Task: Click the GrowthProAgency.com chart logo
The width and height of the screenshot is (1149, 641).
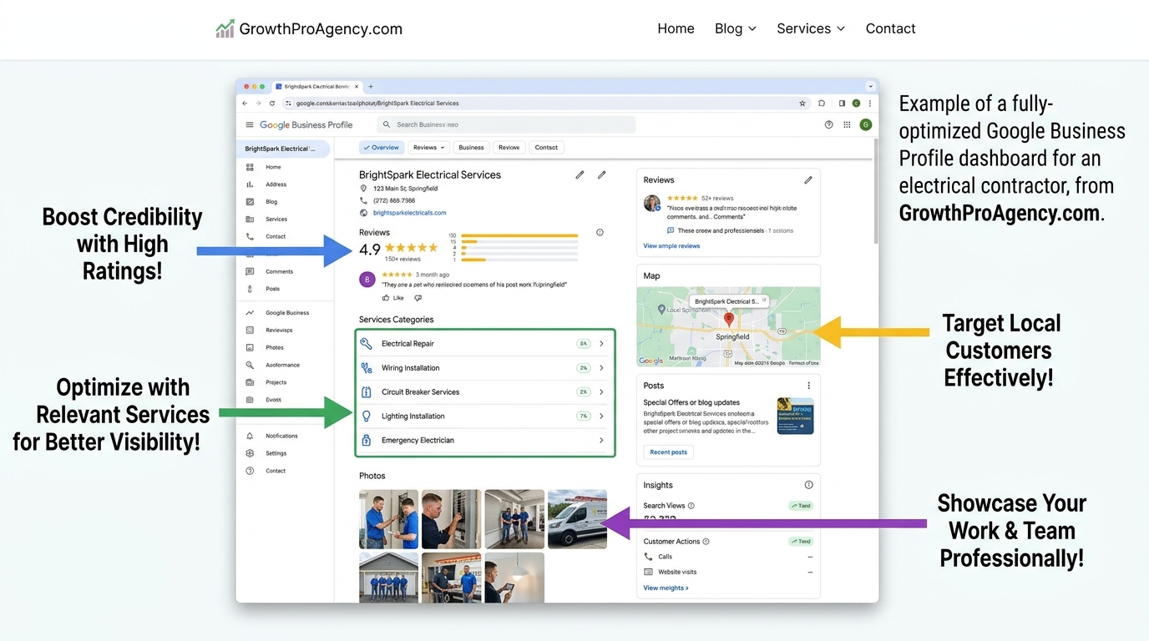Action: [225, 29]
